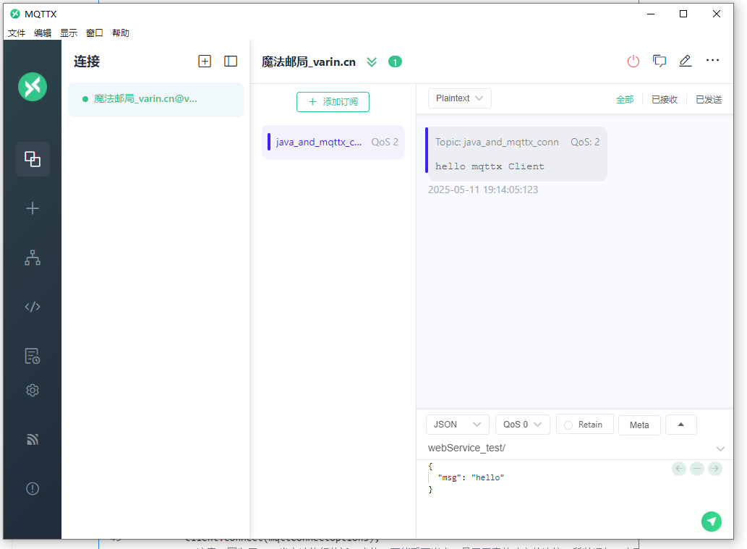Open the JSON payload type dropdown
Image resolution: width=747 pixels, height=549 pixels.
[457, 425]
